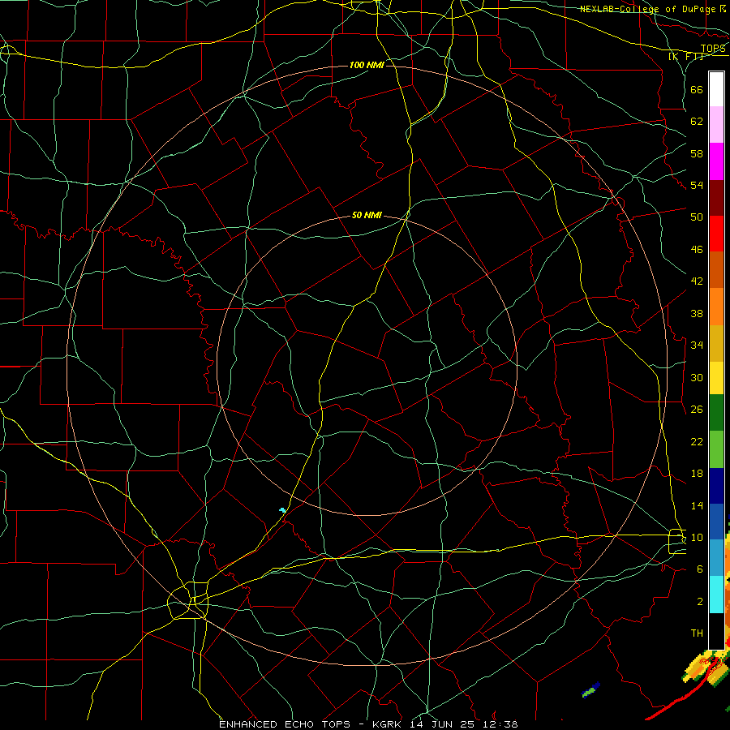Click the 'K FT' units label

coord(685,56)
